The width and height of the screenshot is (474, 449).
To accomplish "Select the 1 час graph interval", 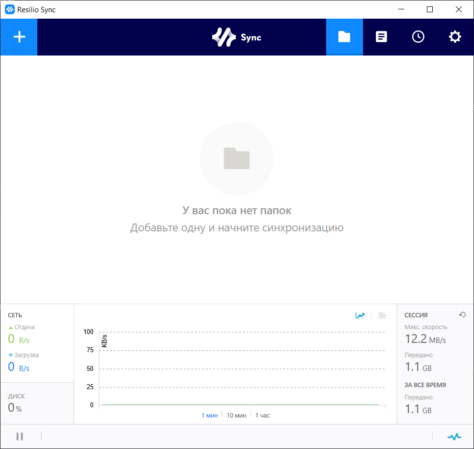I will pos(262,415).
